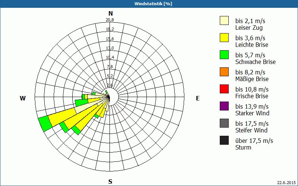The height and width of the screenshot is (186, 298).
Task: Click the 'Starker Wind' legend label
Action: point(252,113)
